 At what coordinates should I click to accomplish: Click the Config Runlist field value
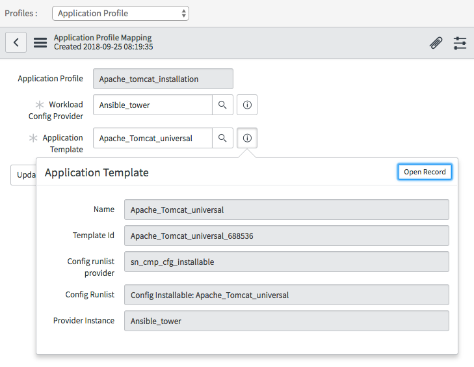287,295
